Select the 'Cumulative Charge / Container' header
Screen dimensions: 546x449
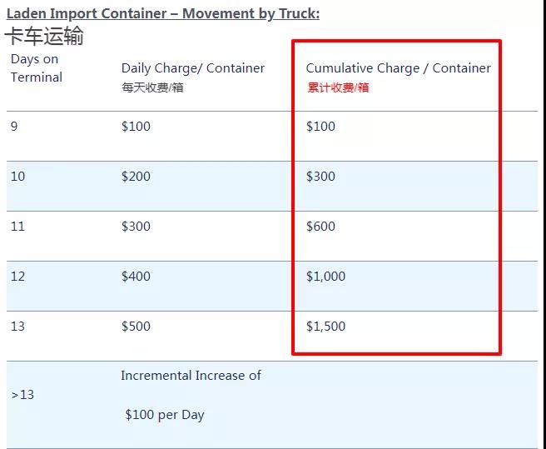pos(398,68)
